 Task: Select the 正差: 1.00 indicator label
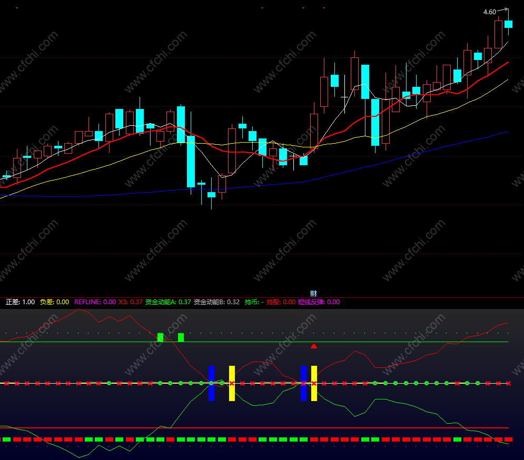tap(20, 302)
